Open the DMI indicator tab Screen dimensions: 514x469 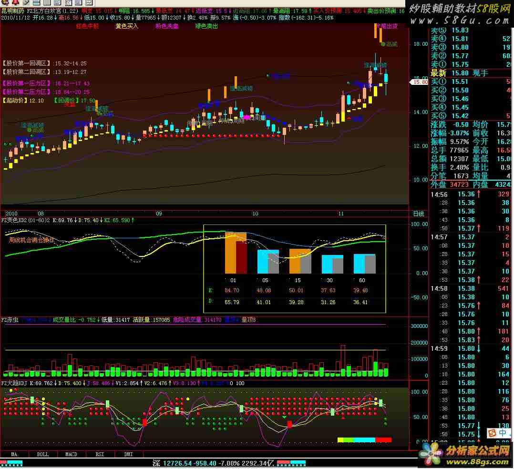pos(129,454)
